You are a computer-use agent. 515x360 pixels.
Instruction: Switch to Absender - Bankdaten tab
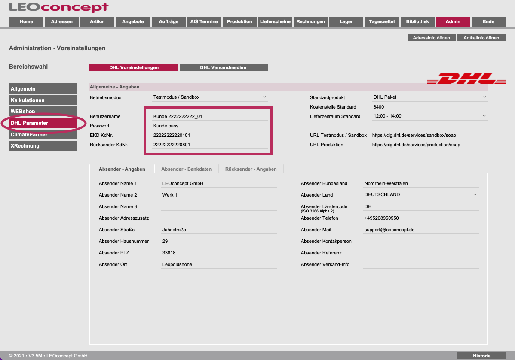point(186,169)
